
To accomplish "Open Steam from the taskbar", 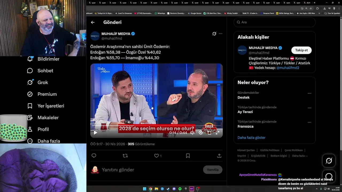I will click(x=168, y=189).
